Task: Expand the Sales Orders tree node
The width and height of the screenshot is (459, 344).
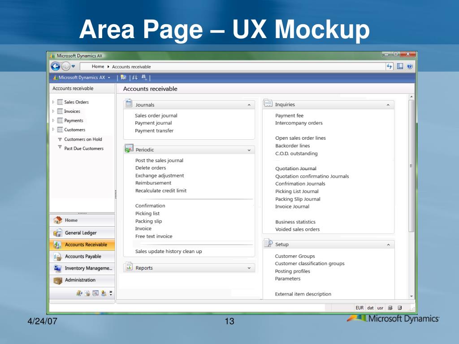Action: point(53,102)
